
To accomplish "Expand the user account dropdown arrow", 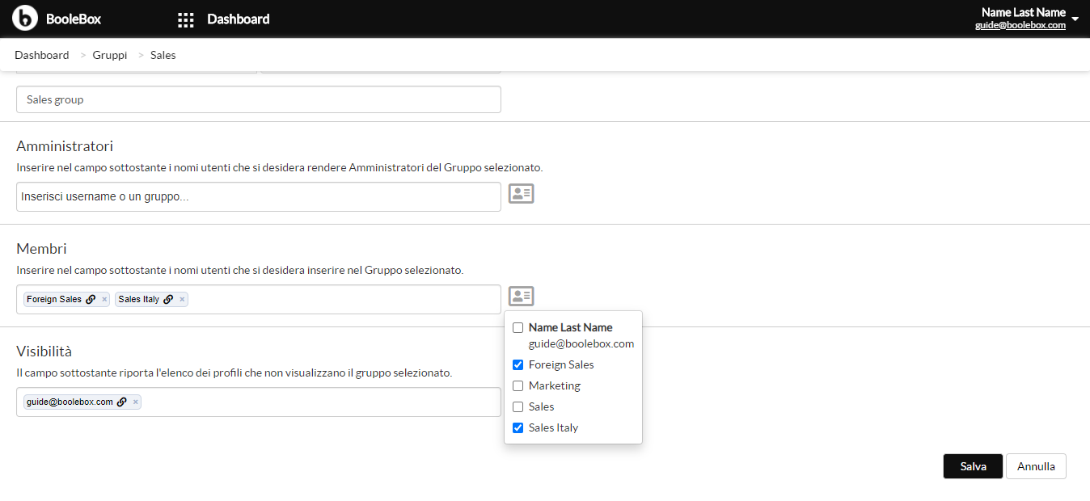I will (1075, 19).
